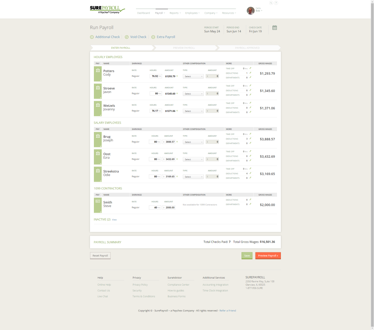
Task: Click other compensation amount for Wetzels Jovanny
Action: 212,111
